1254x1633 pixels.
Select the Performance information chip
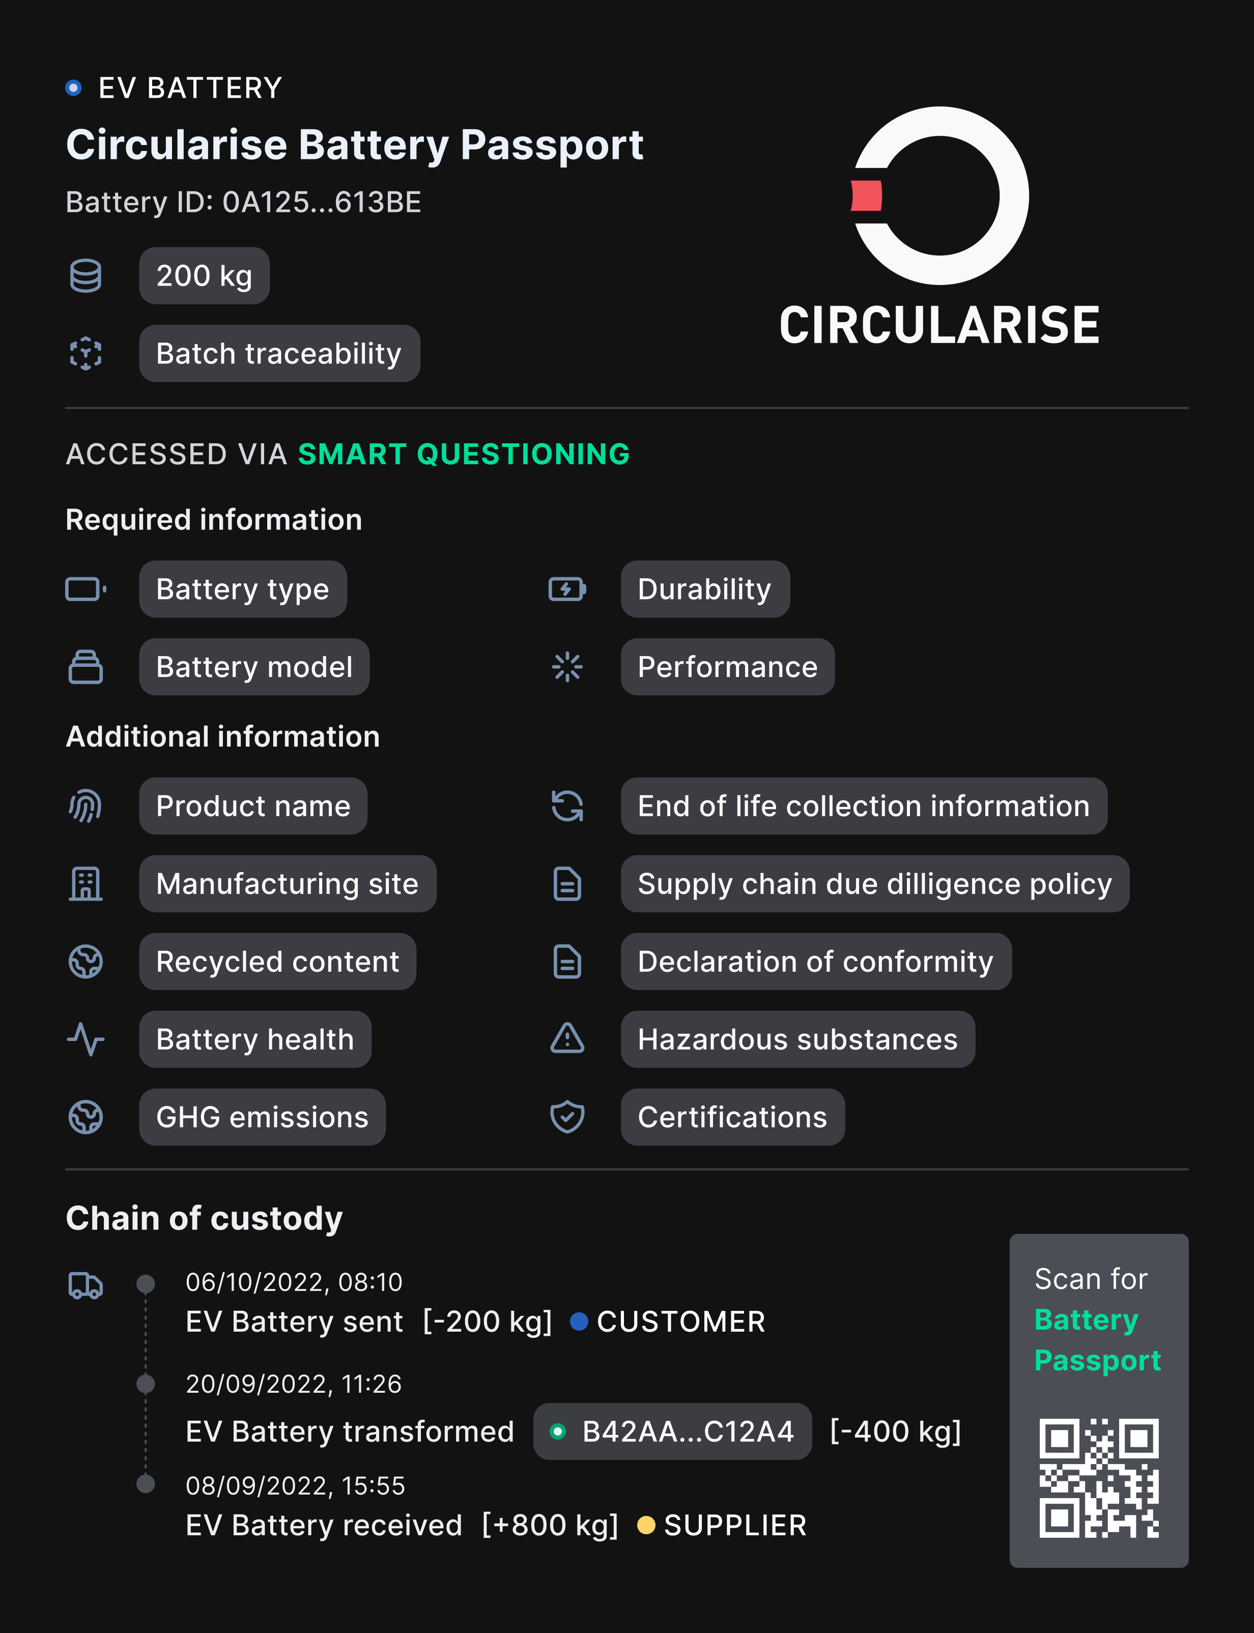pos(728,667)
